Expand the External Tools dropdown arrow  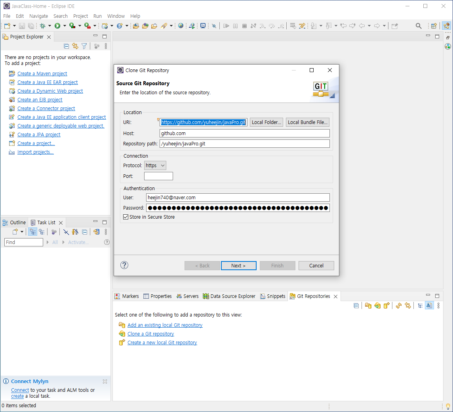pos(95,26)
